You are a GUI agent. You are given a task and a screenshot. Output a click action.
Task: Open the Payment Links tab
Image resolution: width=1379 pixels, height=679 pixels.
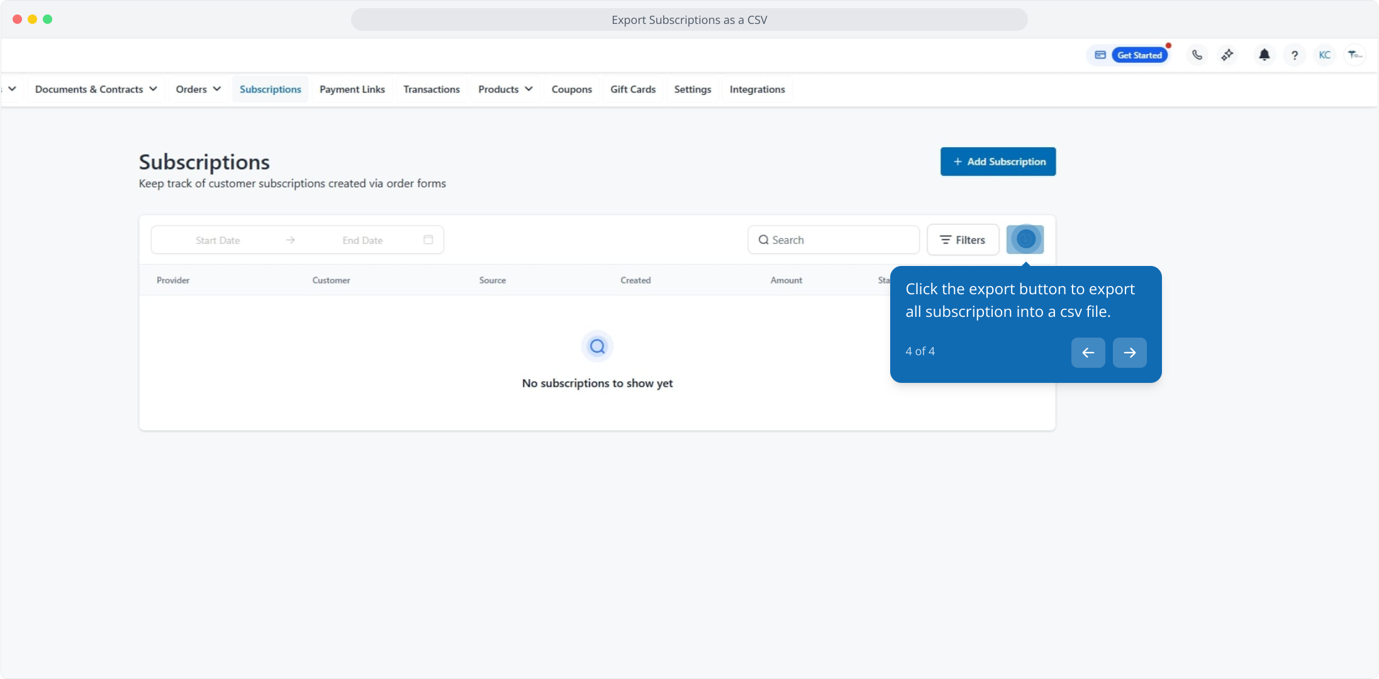pyautogui.click(x=352, y=89)
